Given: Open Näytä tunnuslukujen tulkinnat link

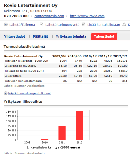Looking at the screenshot, I should pos(29,93).
